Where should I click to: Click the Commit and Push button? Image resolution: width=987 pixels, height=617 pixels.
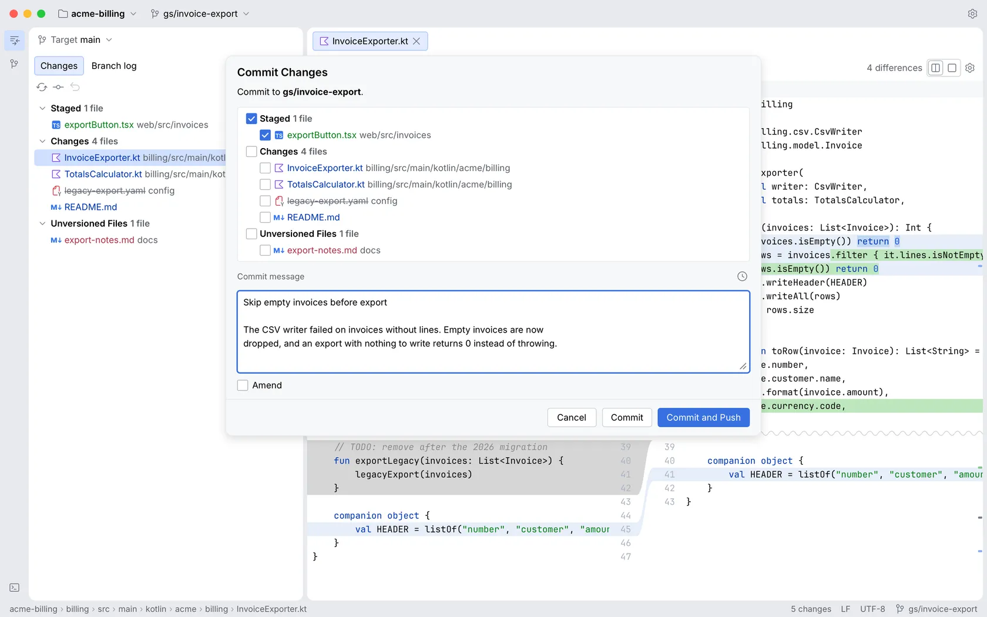click(x=703, y=417)
